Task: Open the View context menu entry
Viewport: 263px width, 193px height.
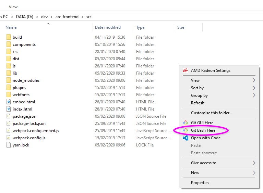Action: click(219, 80)
